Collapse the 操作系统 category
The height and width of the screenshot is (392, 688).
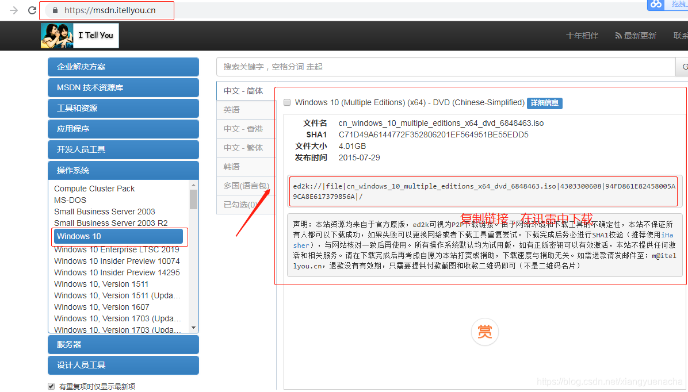click(123, 170)
